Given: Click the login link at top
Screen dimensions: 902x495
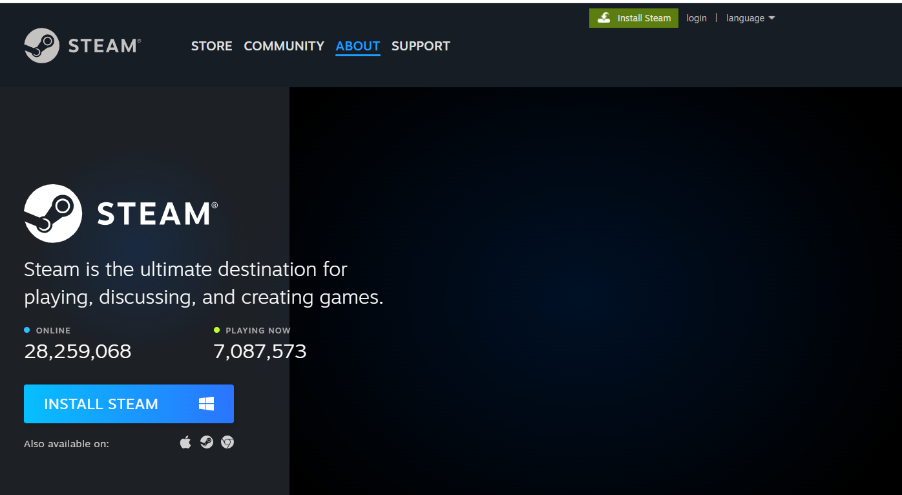Looking at the screenshot, I should point(697,18).
